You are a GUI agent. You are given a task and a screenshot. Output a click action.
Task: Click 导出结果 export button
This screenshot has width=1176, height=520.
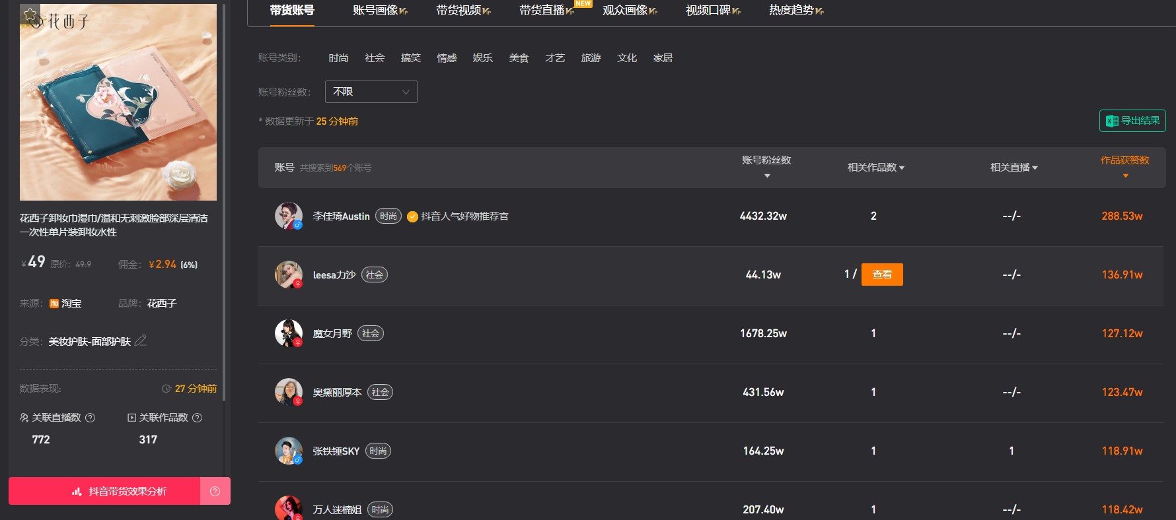(1132, 121)
